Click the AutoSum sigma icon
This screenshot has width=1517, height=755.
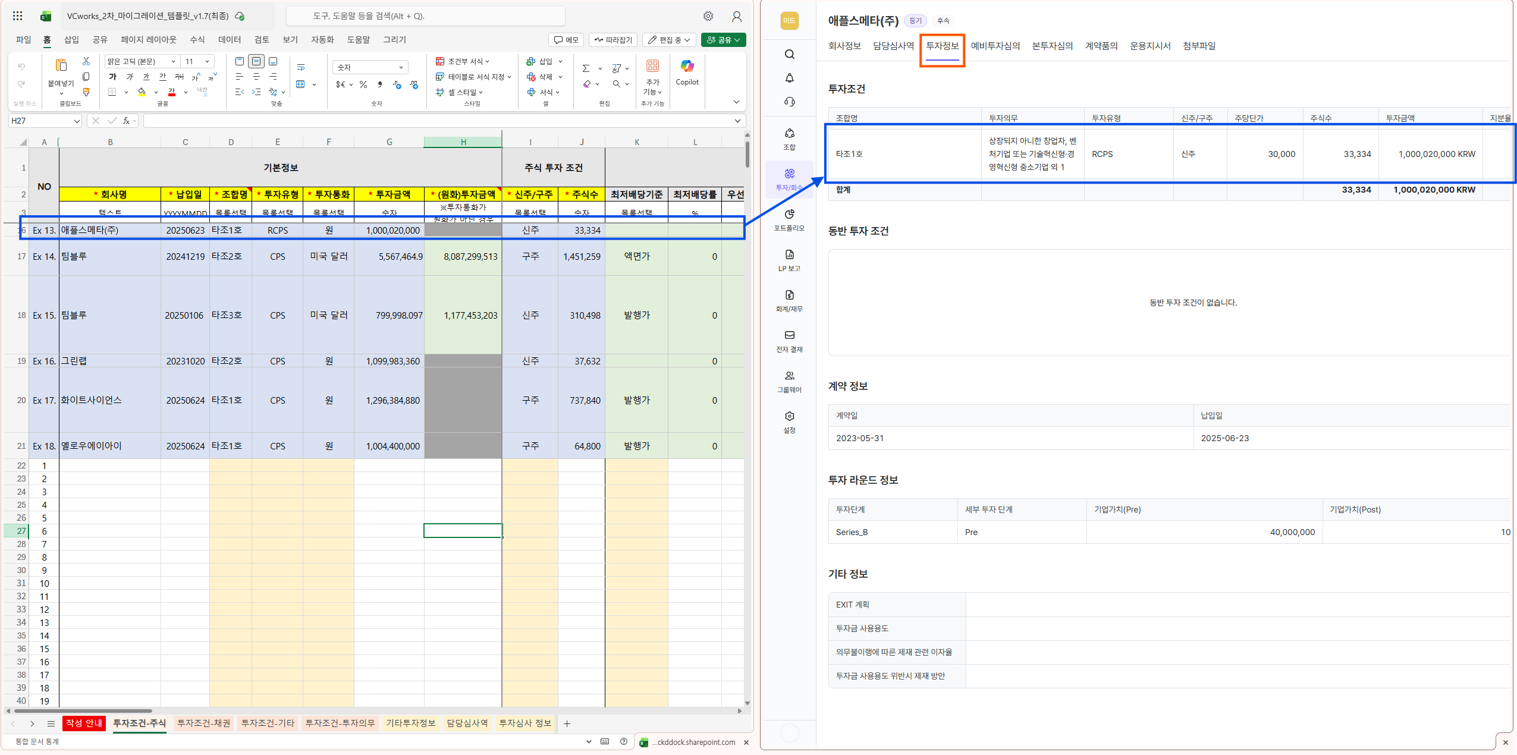point(586,68)
